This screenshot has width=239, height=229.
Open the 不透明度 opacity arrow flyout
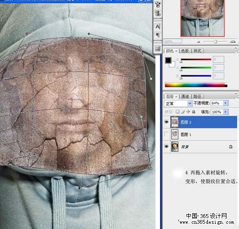226,103
